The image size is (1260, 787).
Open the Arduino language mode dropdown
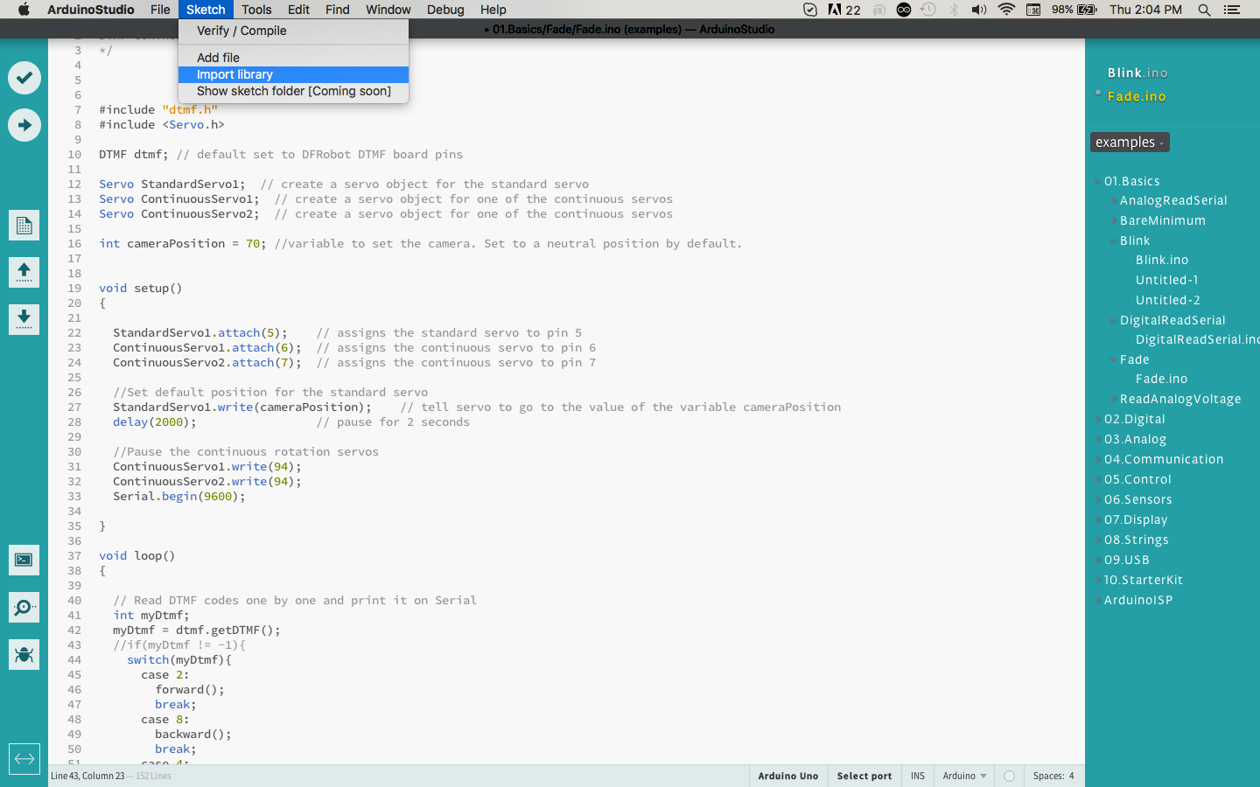coord(964,776)
